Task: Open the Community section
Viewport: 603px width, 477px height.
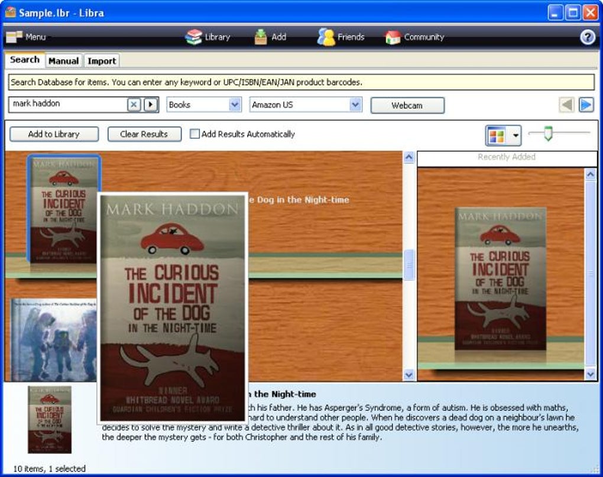Action: coord(414,37)
